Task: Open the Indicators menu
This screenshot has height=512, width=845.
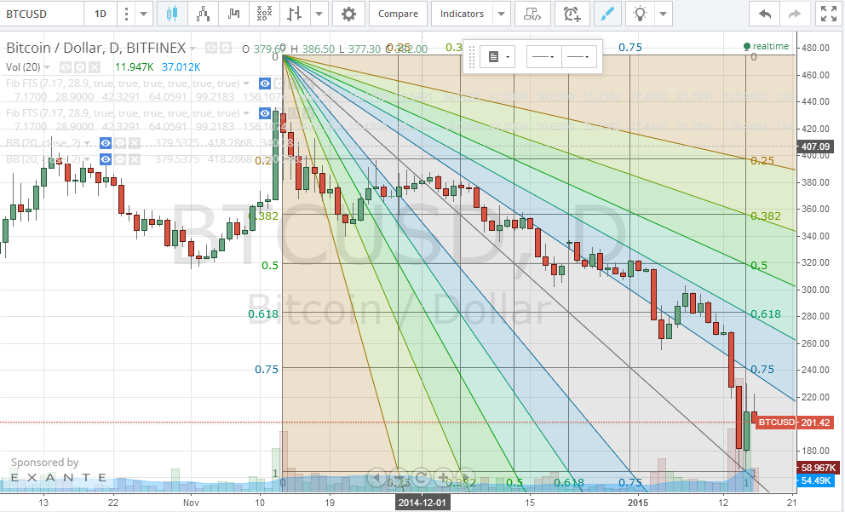Action: (462, 14)
